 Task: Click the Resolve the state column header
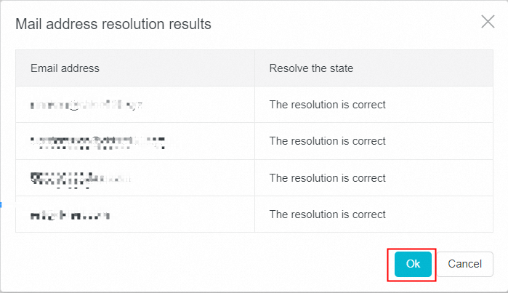point(311,68)
